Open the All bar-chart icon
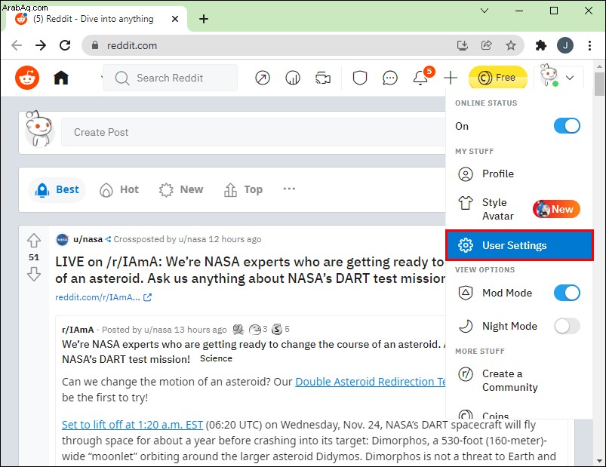 click(x=293, y=78)
